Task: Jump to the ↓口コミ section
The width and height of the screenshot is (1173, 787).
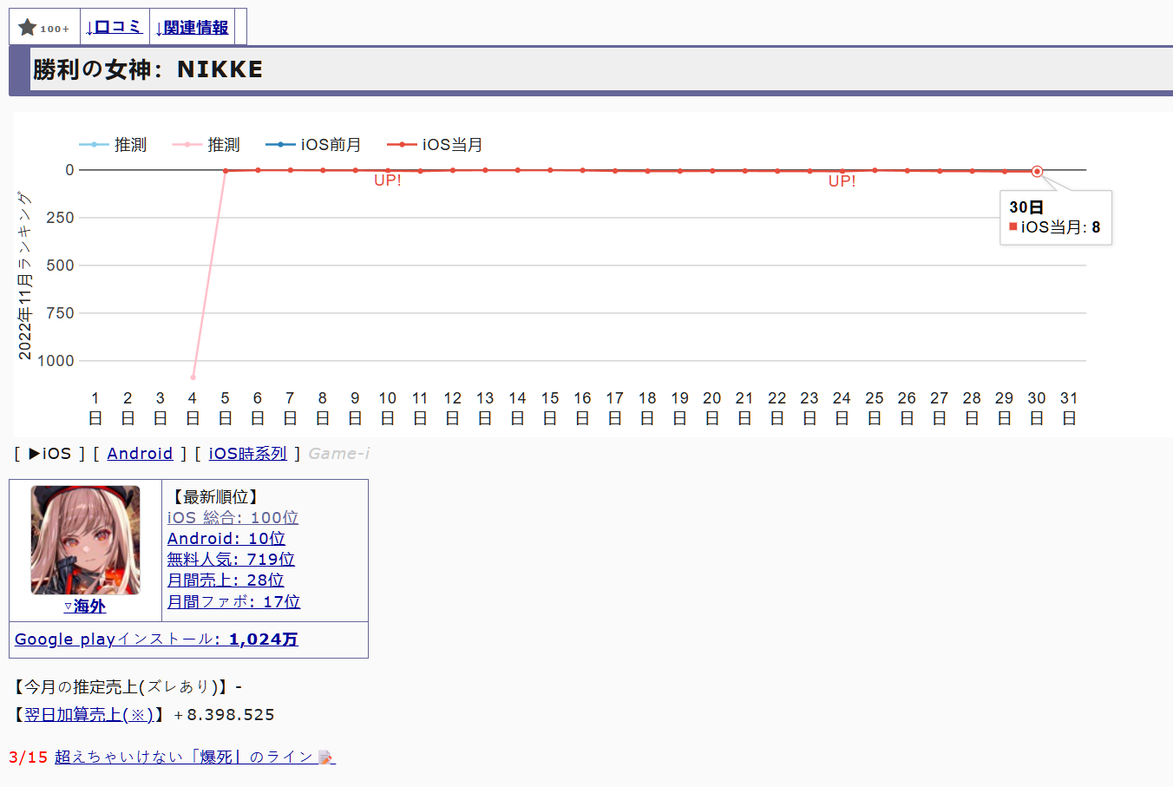Action: [x=114, y=27]
